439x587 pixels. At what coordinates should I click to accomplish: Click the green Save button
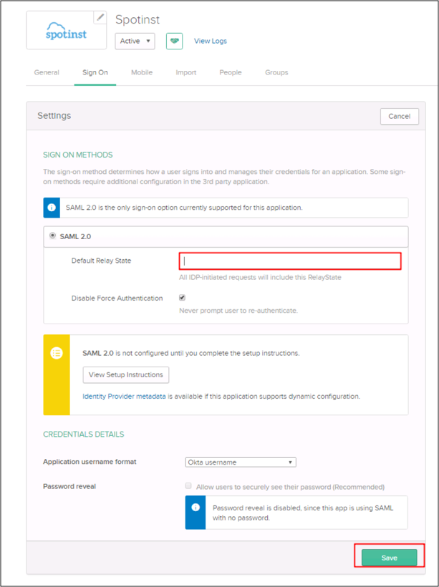coord(389,558)
